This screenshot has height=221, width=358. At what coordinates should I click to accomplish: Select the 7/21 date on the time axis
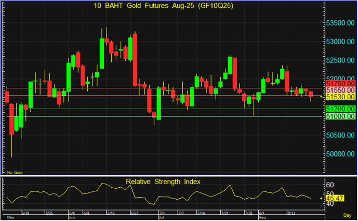(x=226, y=213)
